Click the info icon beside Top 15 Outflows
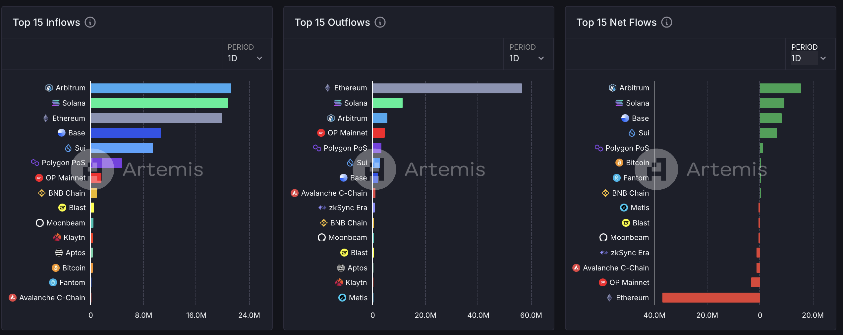This screenshot has height=335, width=843. (380, 23)
